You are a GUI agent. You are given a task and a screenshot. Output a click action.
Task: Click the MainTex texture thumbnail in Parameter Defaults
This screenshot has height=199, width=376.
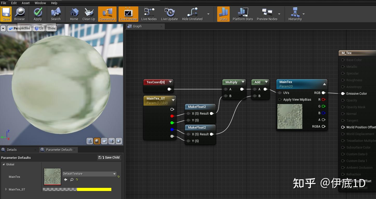[52, 177]
